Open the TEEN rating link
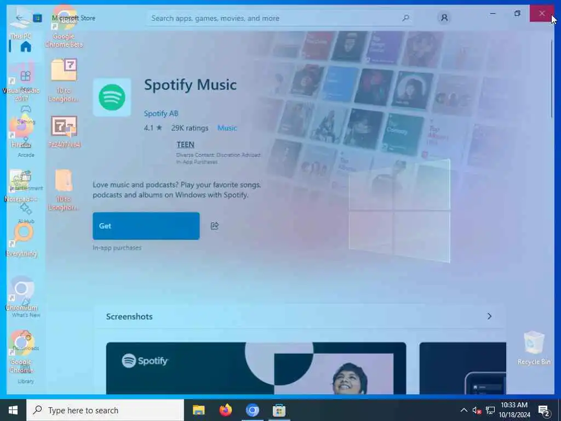Image resolution: width=561 pixels, height=421 pixels. click(x=185, y=145)
